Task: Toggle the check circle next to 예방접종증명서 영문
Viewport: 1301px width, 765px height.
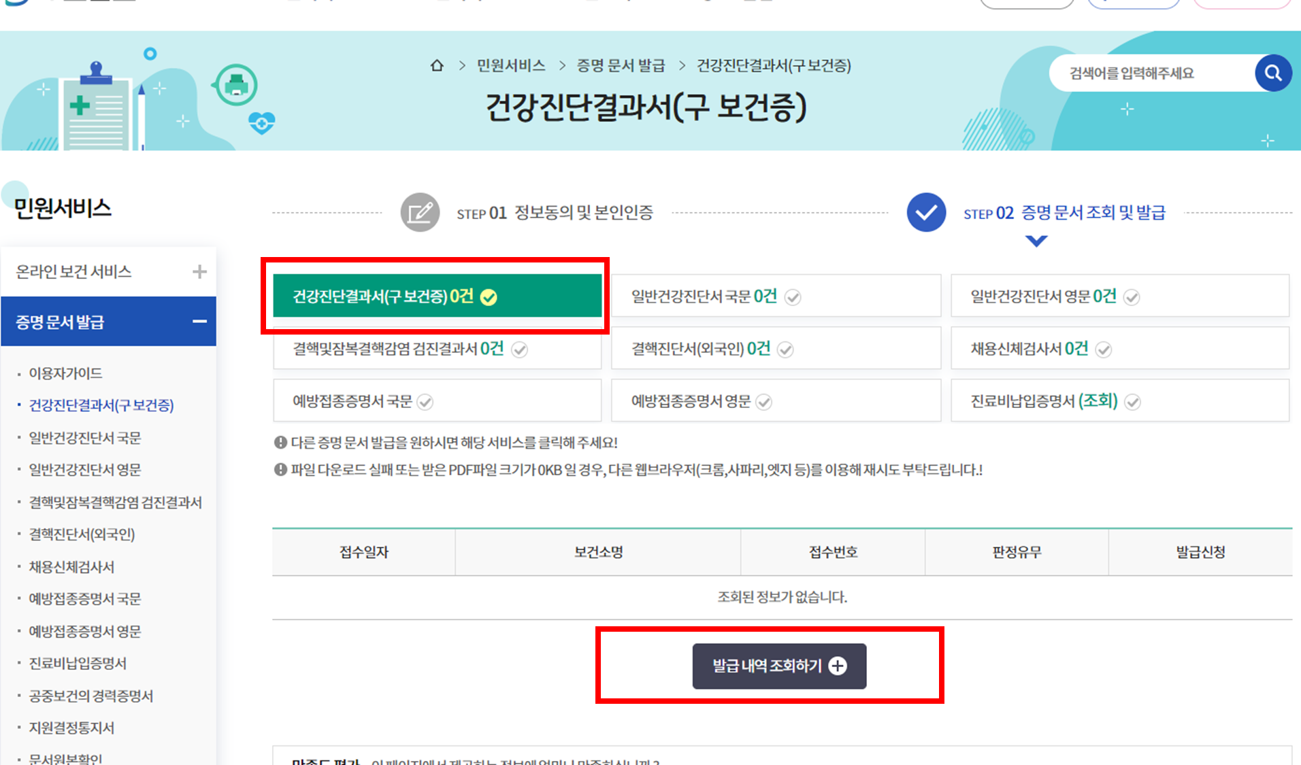Action: [x=764, y=401]
